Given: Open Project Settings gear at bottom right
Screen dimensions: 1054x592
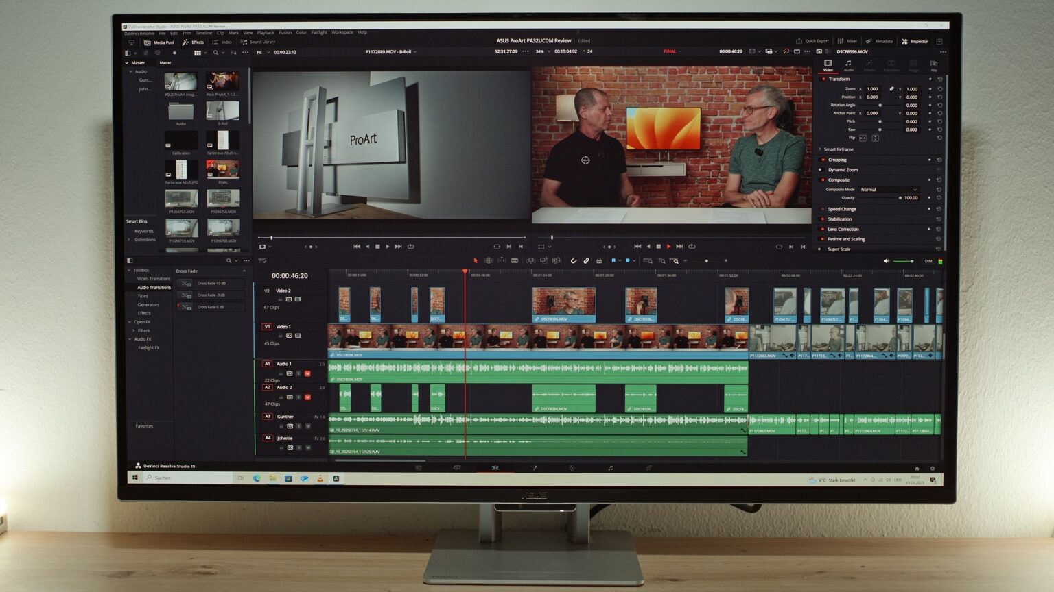Looking at the screenshot, I should point(933,468).
